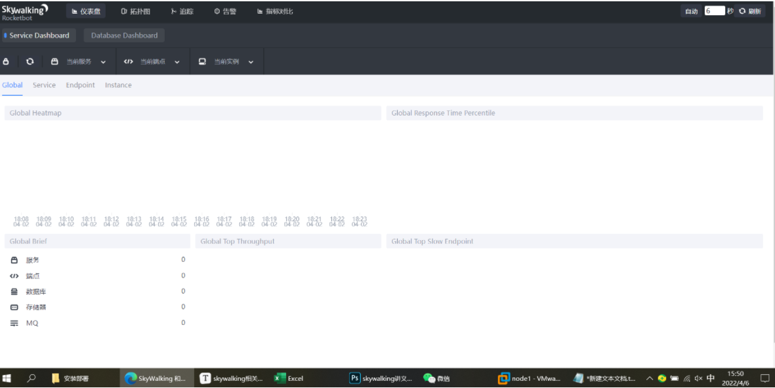Click the reload icon beside the lock

30,61
